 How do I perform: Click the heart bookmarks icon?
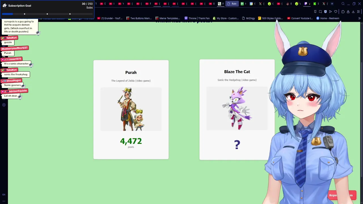click(x=336, y=12)
